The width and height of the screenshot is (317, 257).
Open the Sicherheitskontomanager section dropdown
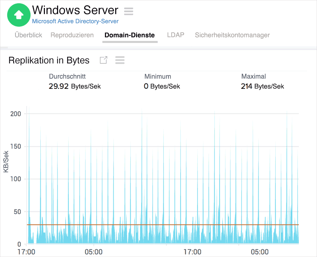[x=232, y=35]
